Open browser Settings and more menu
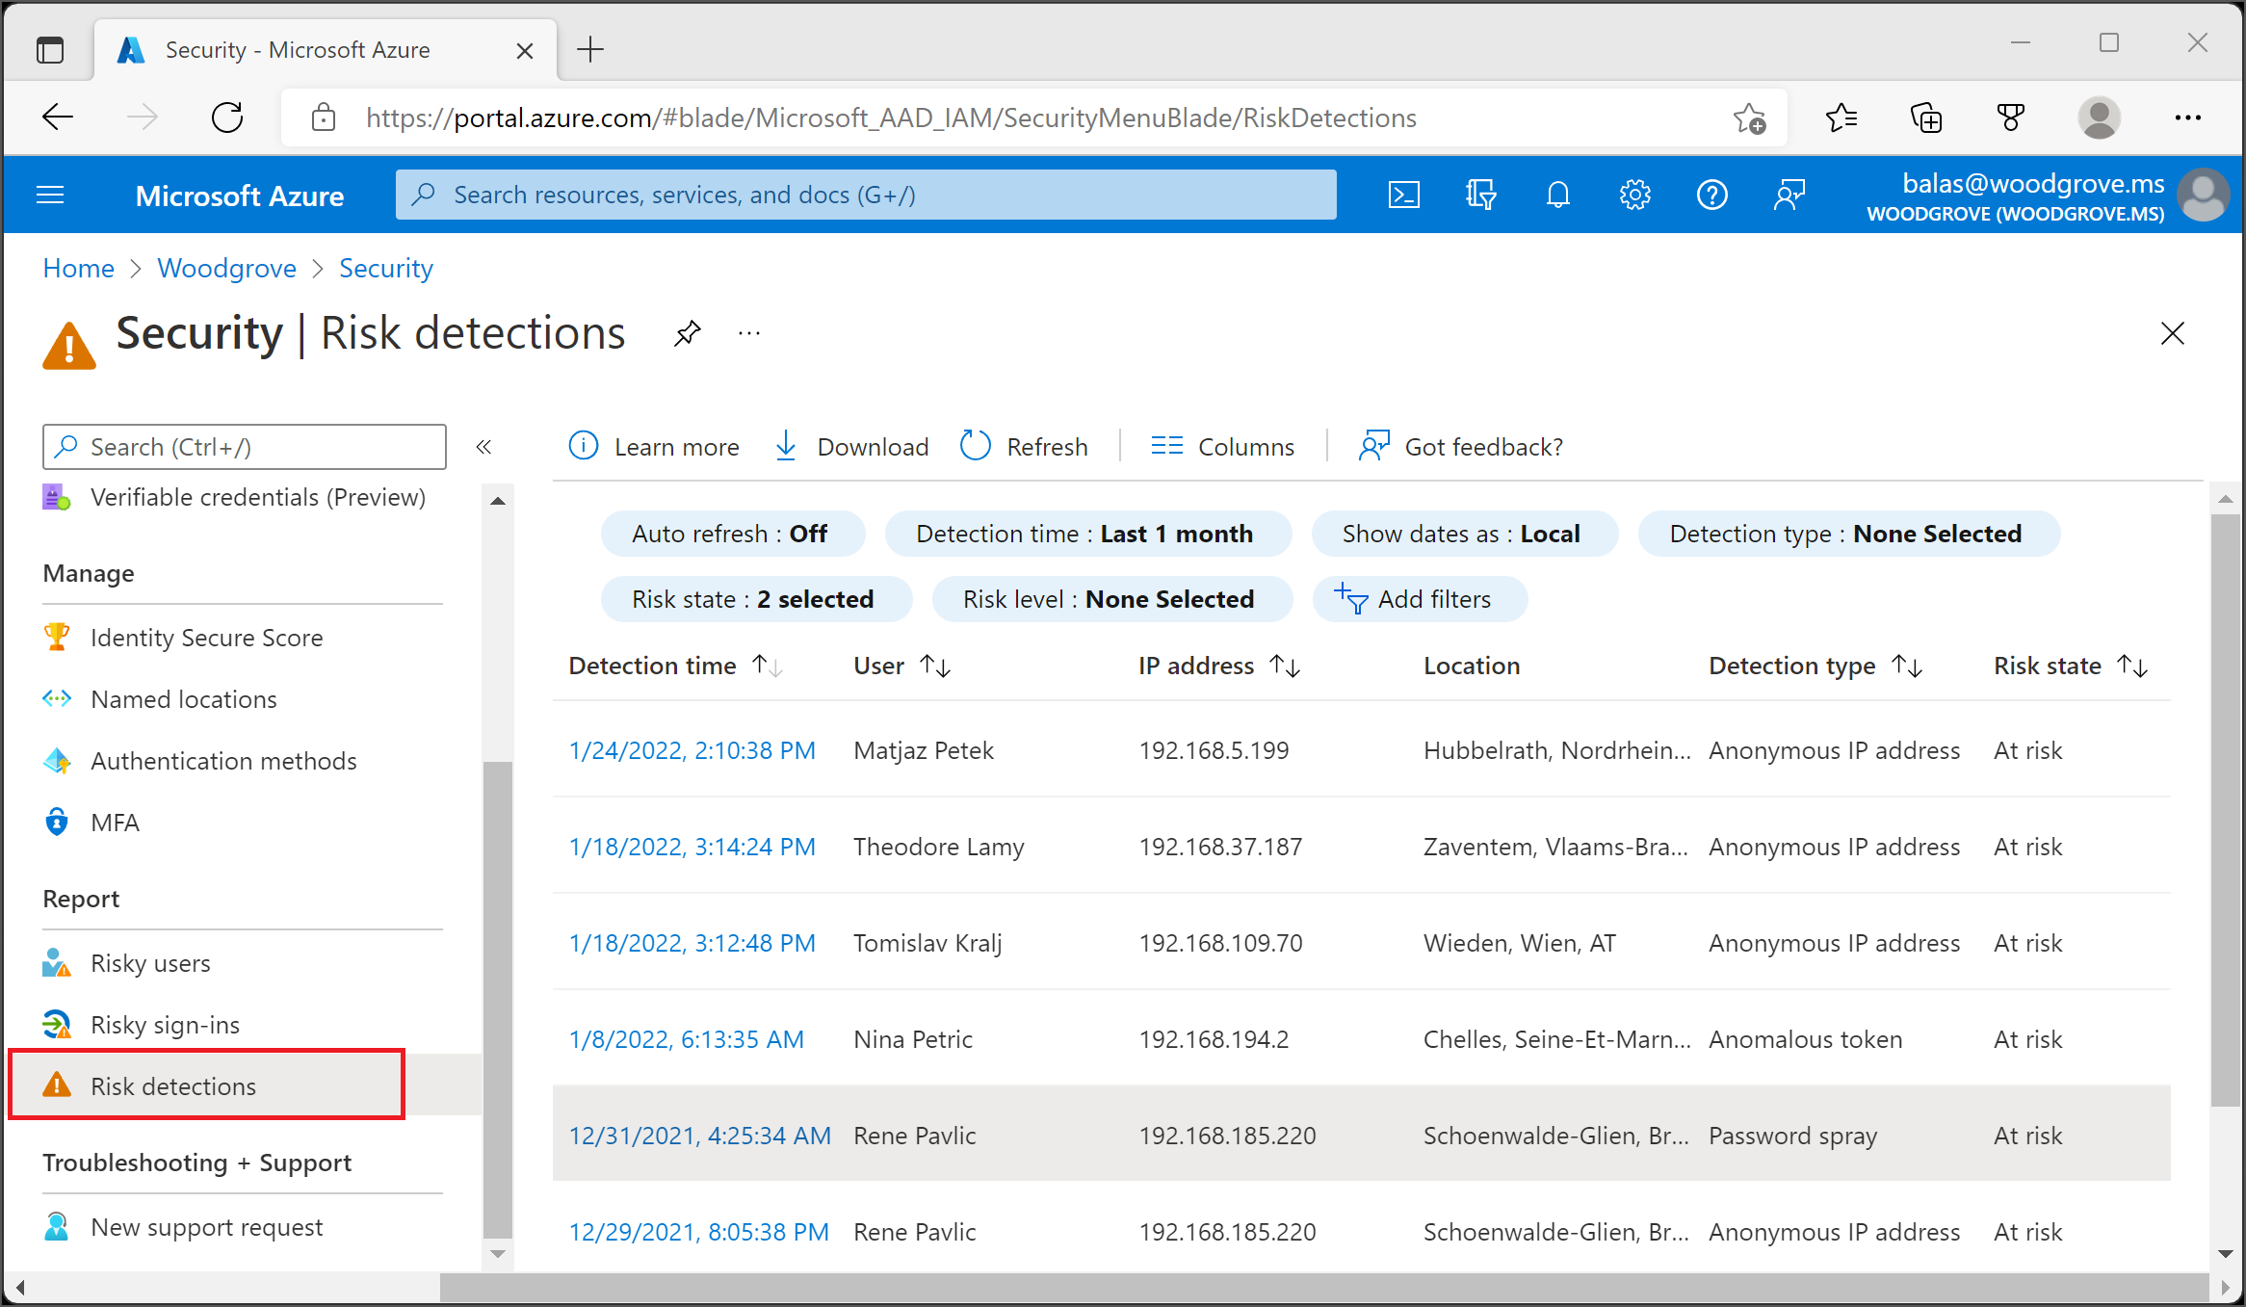 2187,118
